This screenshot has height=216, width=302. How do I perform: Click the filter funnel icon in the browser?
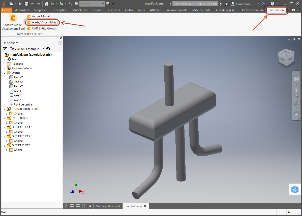click(5, 49)
